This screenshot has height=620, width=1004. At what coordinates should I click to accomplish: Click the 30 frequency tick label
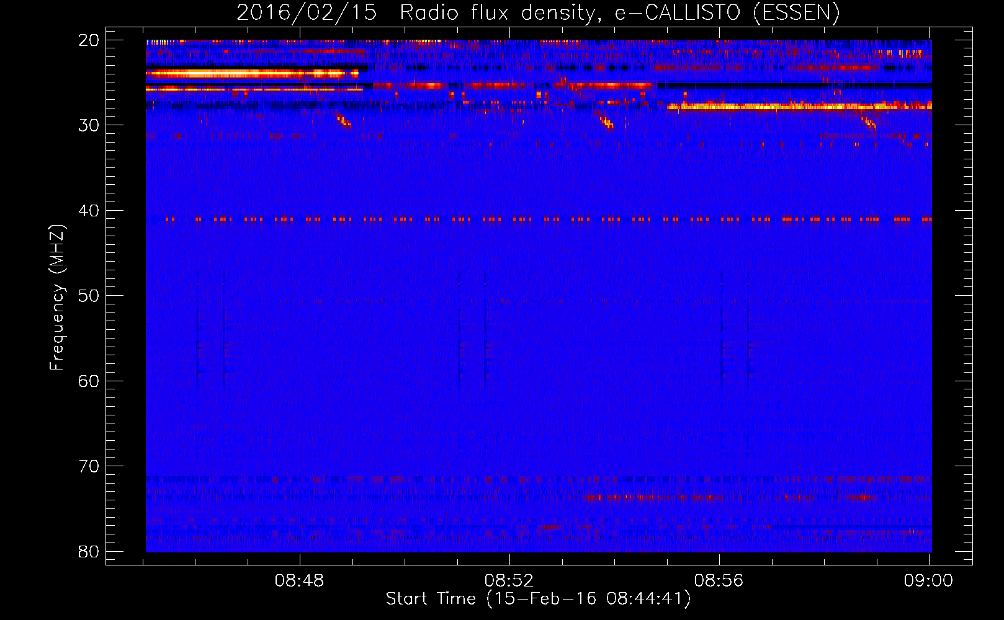tap(89, 125)
